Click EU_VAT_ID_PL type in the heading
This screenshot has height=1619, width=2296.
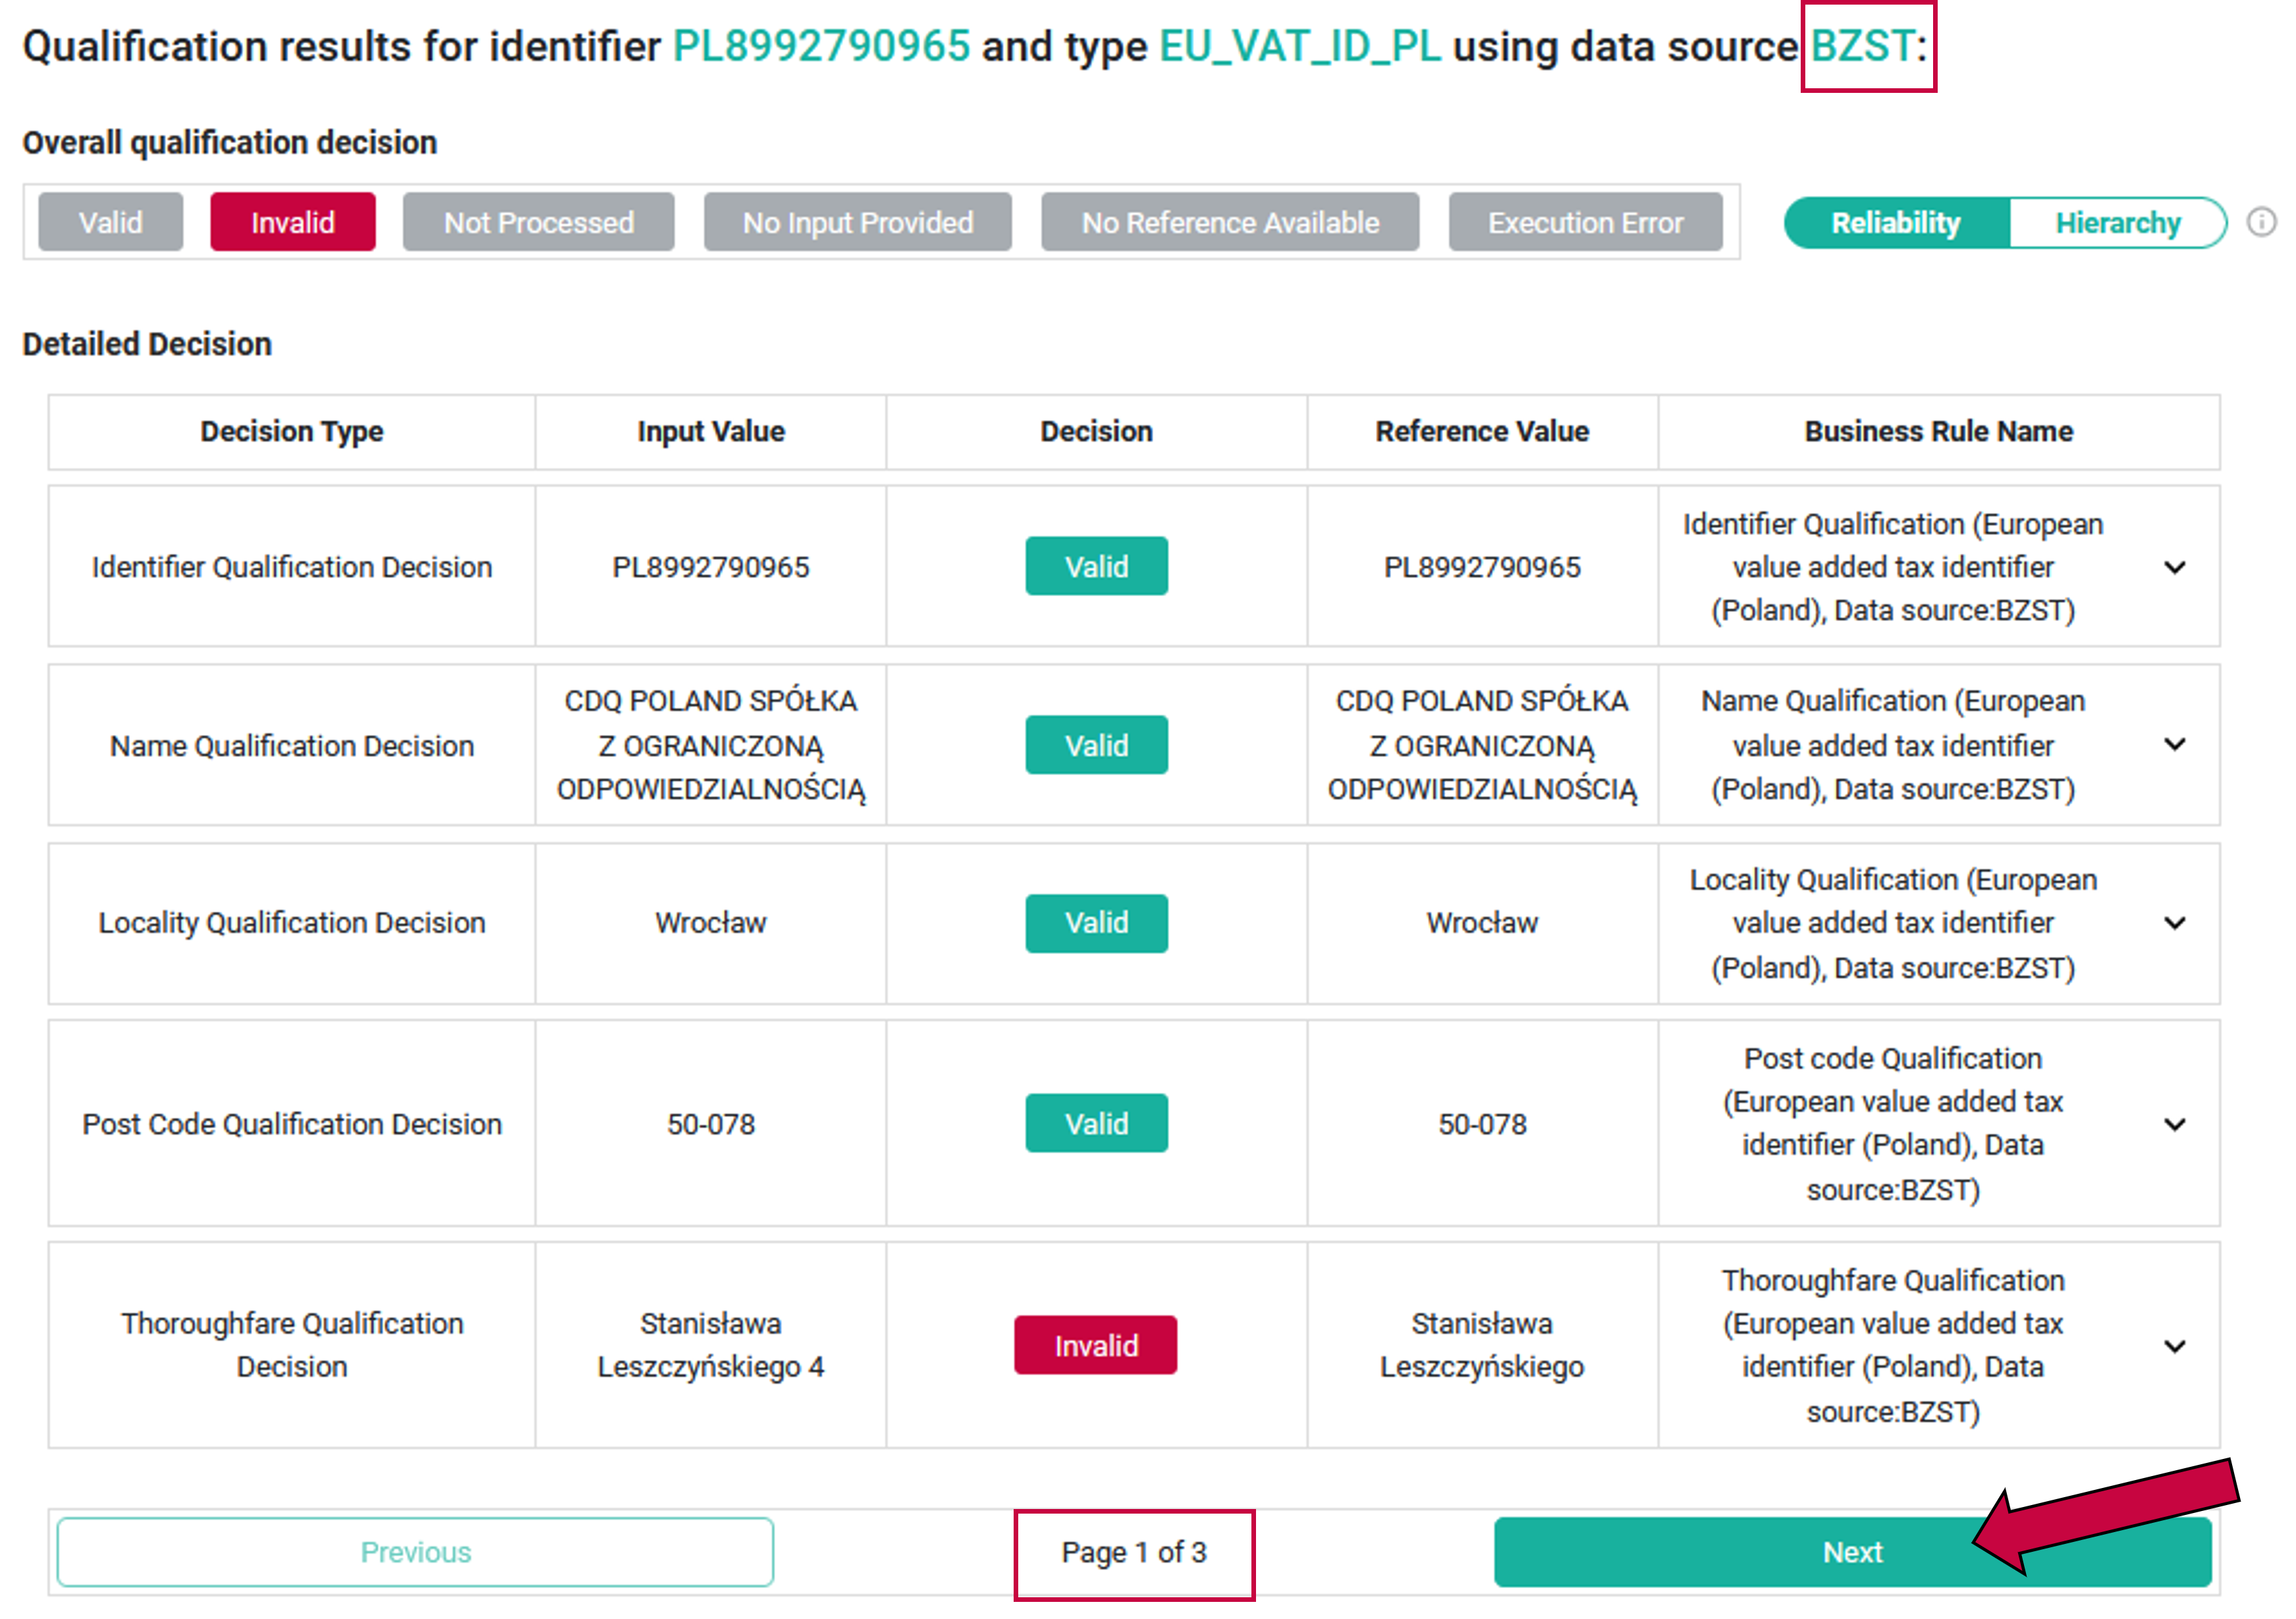click(x=1300, y=46)
